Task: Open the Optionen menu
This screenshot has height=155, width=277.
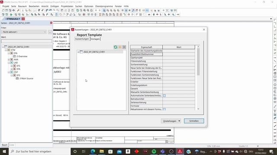Action: tap(89, 6)
